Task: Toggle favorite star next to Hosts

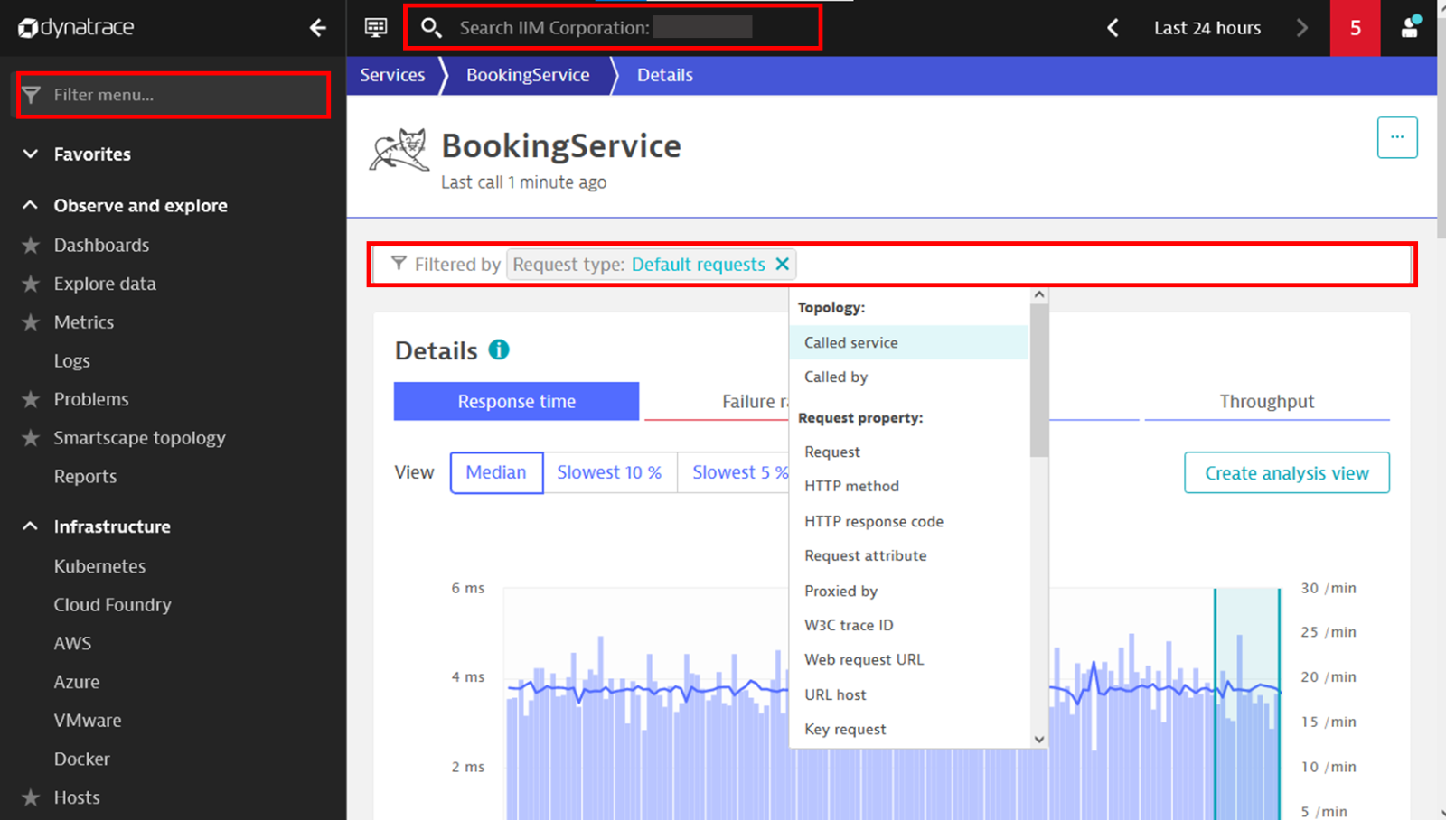Action: point(31,797)
